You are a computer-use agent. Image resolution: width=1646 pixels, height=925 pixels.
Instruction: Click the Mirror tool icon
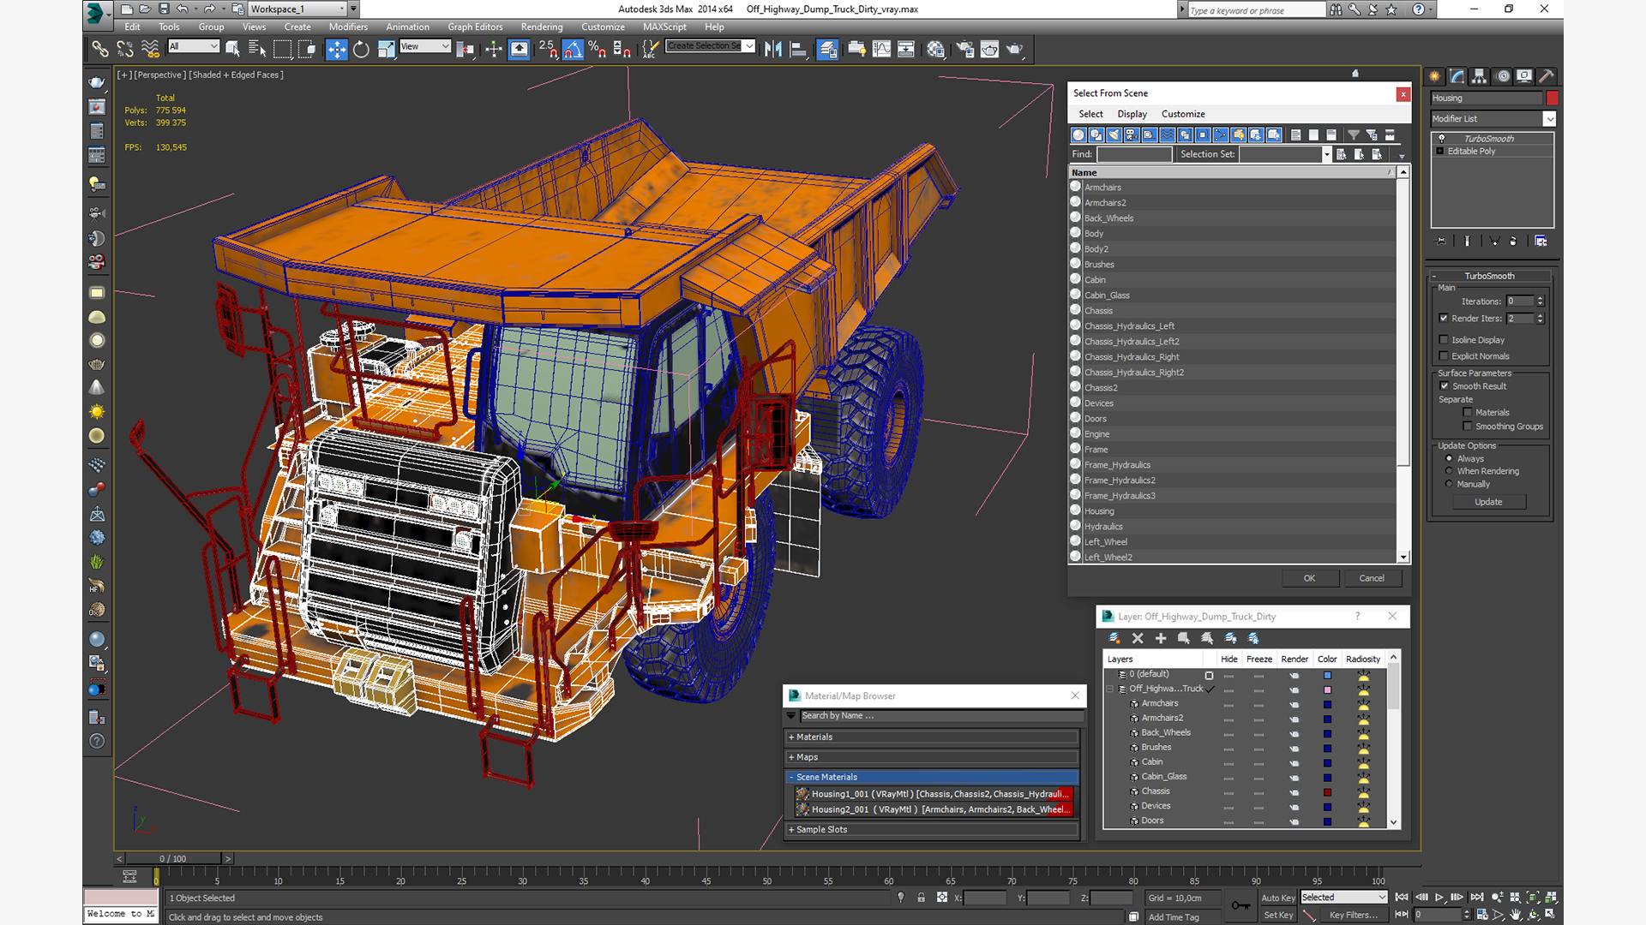pyautogui.click(x=773, y=49)
